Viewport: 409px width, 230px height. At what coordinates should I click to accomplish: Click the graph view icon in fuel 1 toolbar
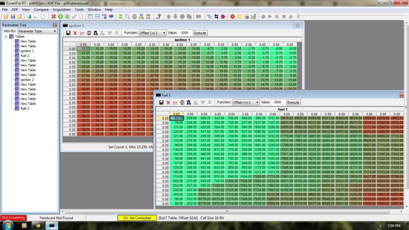coord(175,102)
